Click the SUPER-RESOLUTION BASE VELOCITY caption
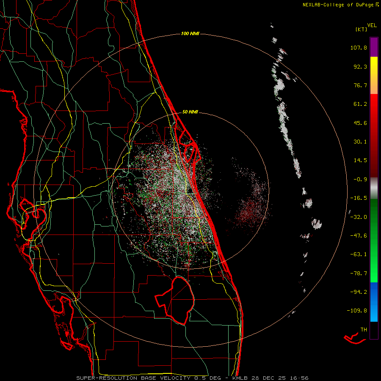The image size is (381, 381). click(x=133, y=378)
